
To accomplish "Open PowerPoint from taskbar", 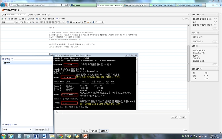I will click(85, 136).
